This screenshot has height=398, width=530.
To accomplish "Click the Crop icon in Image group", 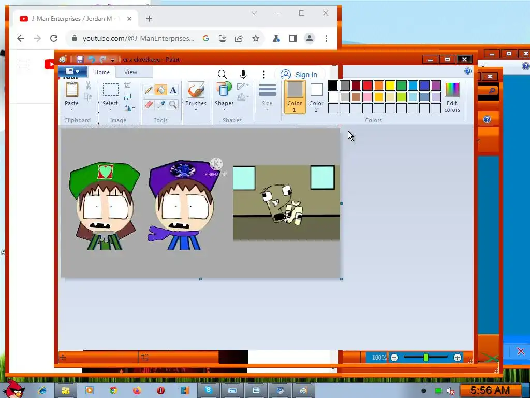I will point(127,86).
